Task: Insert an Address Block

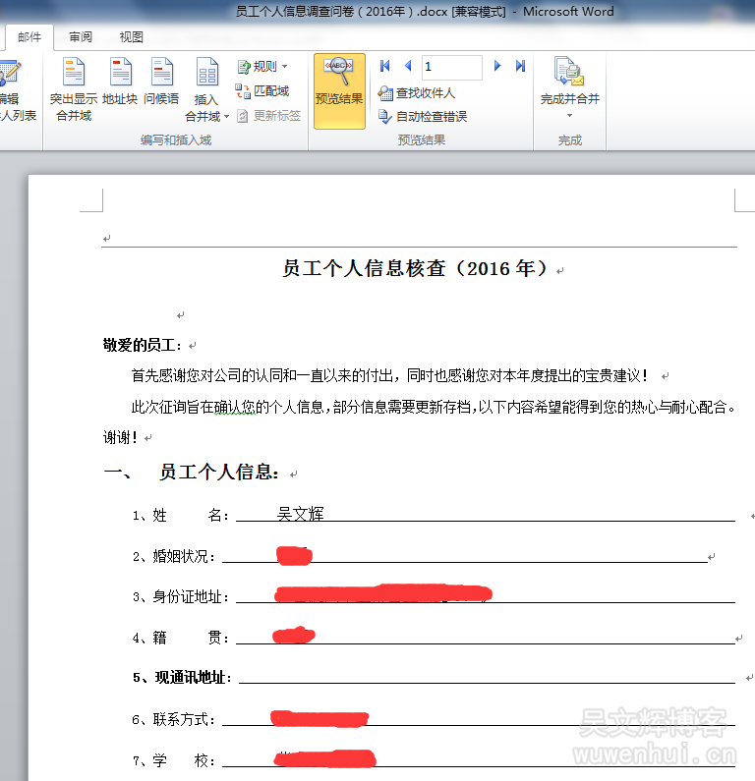Action: (120, 73)
